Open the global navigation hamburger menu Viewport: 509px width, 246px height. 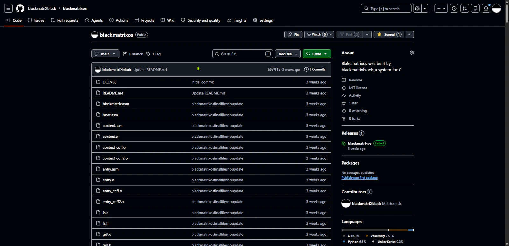(x=9, y=9)
